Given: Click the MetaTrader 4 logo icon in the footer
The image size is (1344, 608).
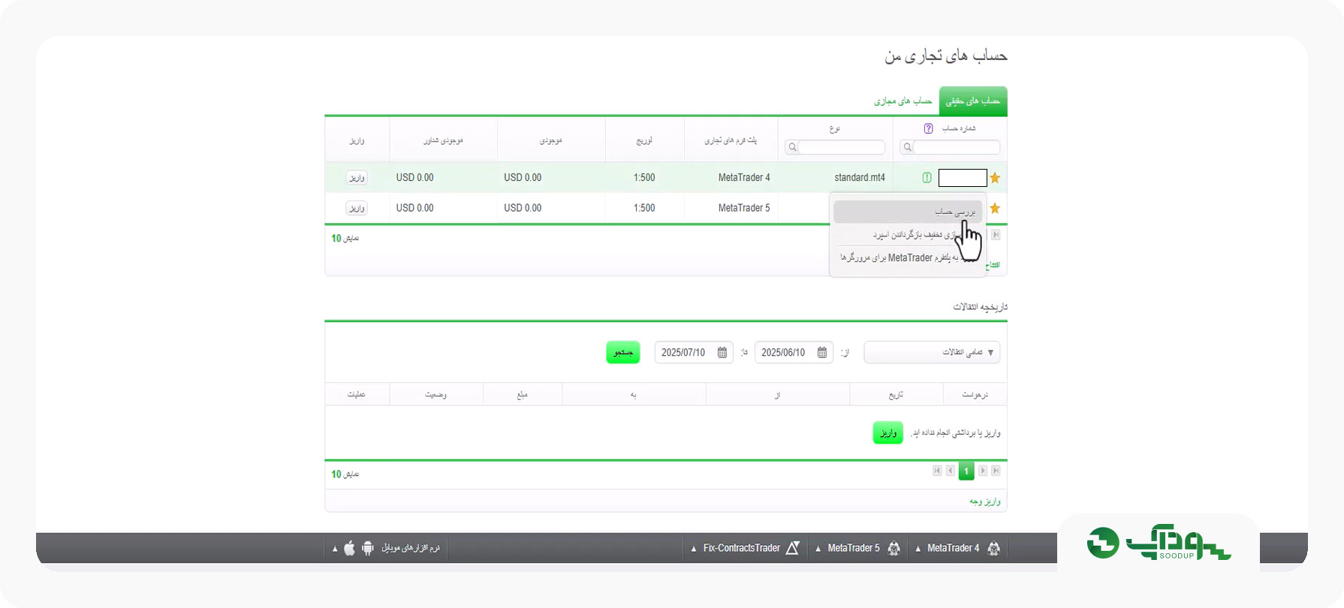Looking at the screenshot, I should pyautogui.click(x=994, y=549).
